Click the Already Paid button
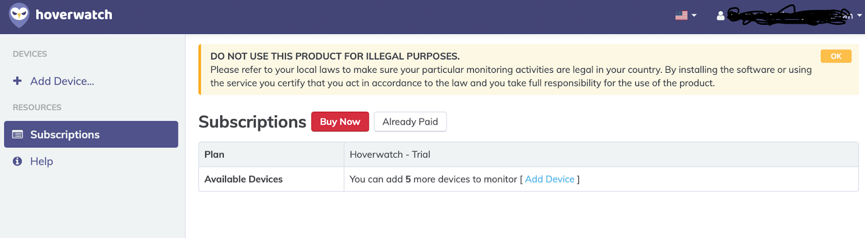Image resolution: width=865 pixels, height=238 pixels. click(410, 122)
